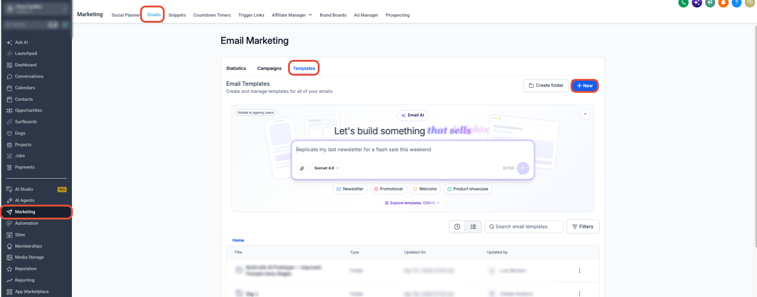This screenshot has height=297, width=757.
Task: Open the PD profile avatar
Action: tap(750, 2)
